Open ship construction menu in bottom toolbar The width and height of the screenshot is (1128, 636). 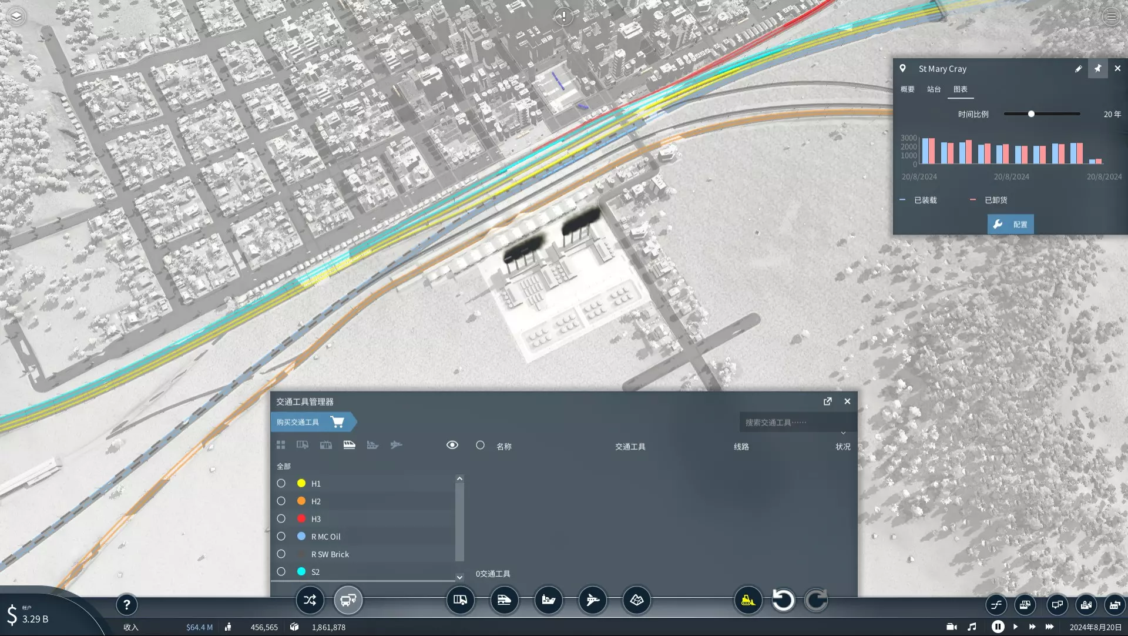pos(548,600)
